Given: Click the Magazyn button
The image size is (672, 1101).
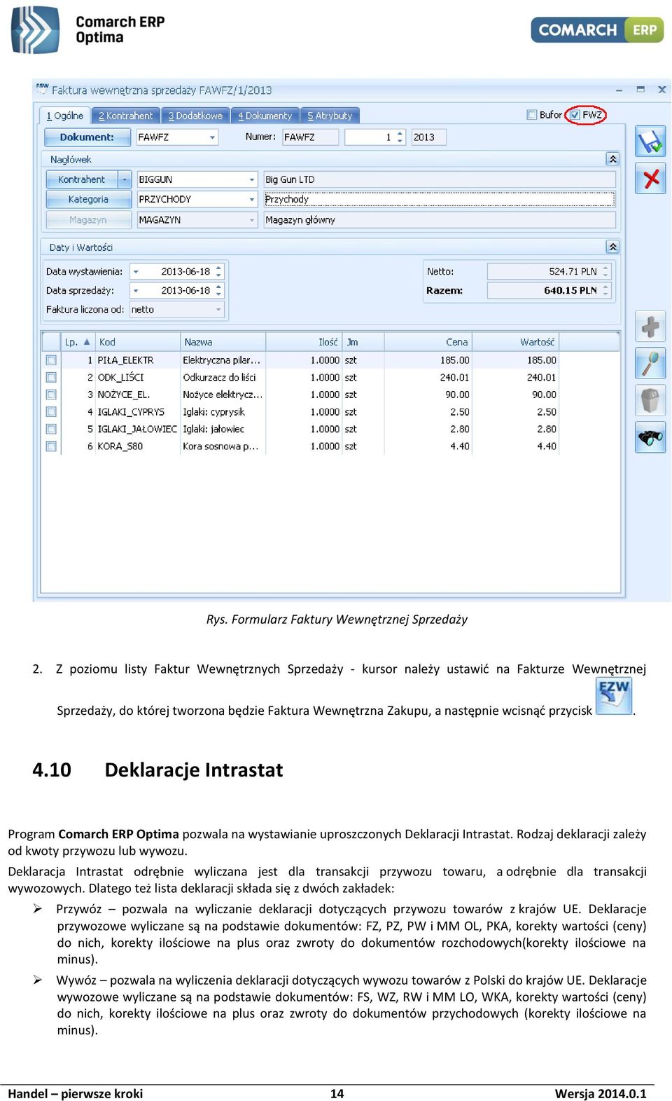Looking at the screenshot, I should coord(88,220).
